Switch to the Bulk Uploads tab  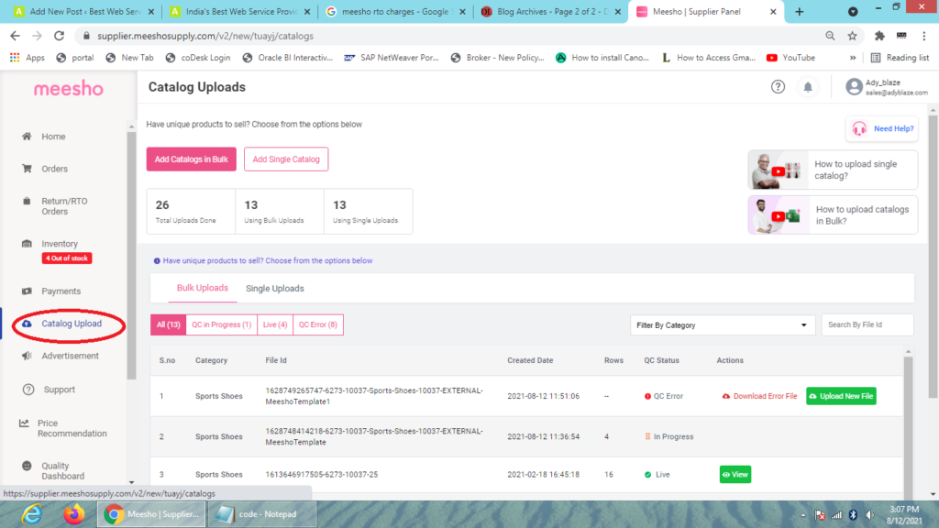point(203,288)
